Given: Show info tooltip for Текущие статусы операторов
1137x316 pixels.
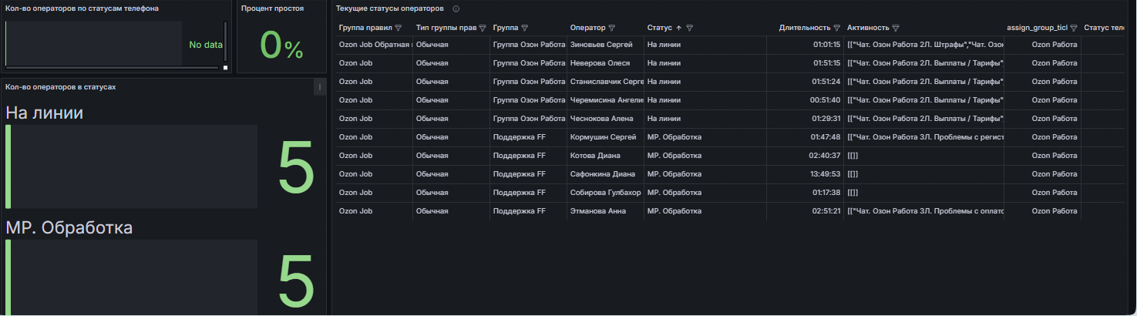Looking at the screenshot, I should tap(456, 8).
